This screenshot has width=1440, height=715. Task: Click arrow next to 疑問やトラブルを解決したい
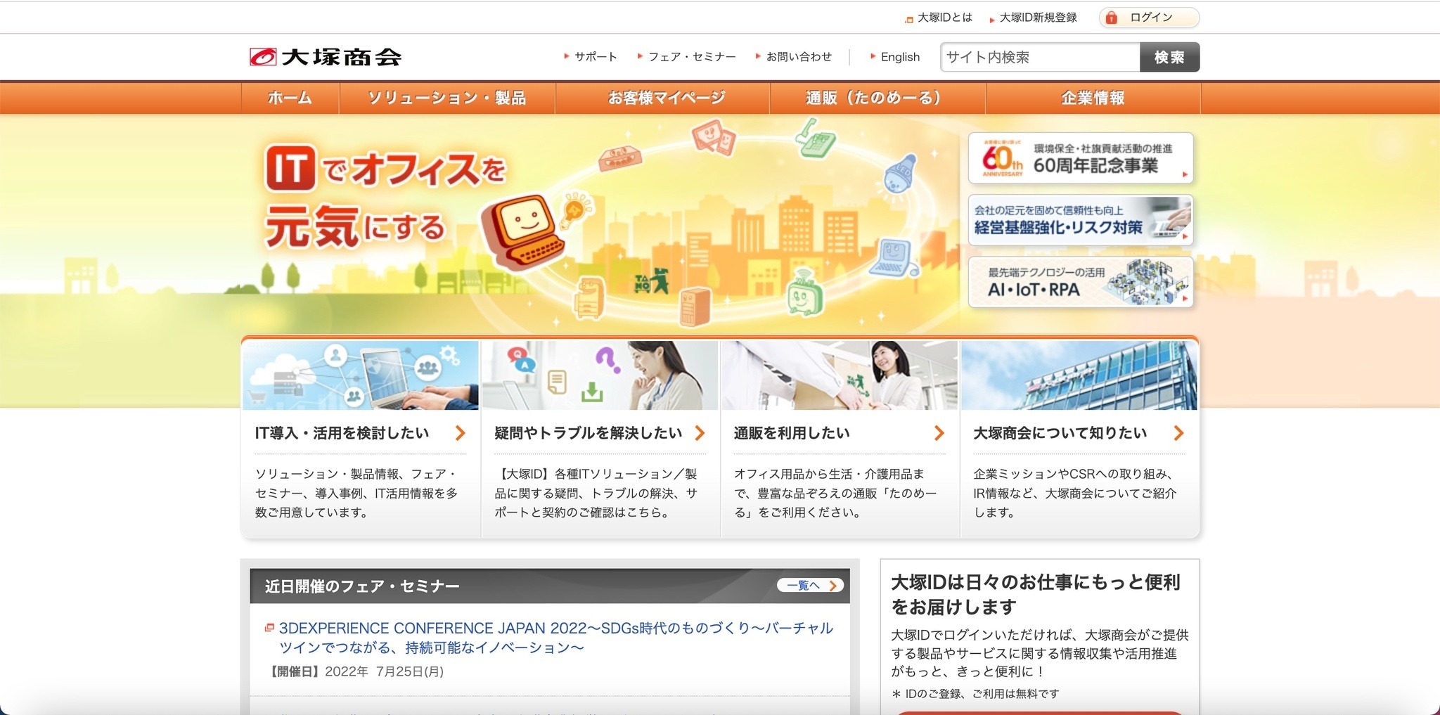coord(700,433)
